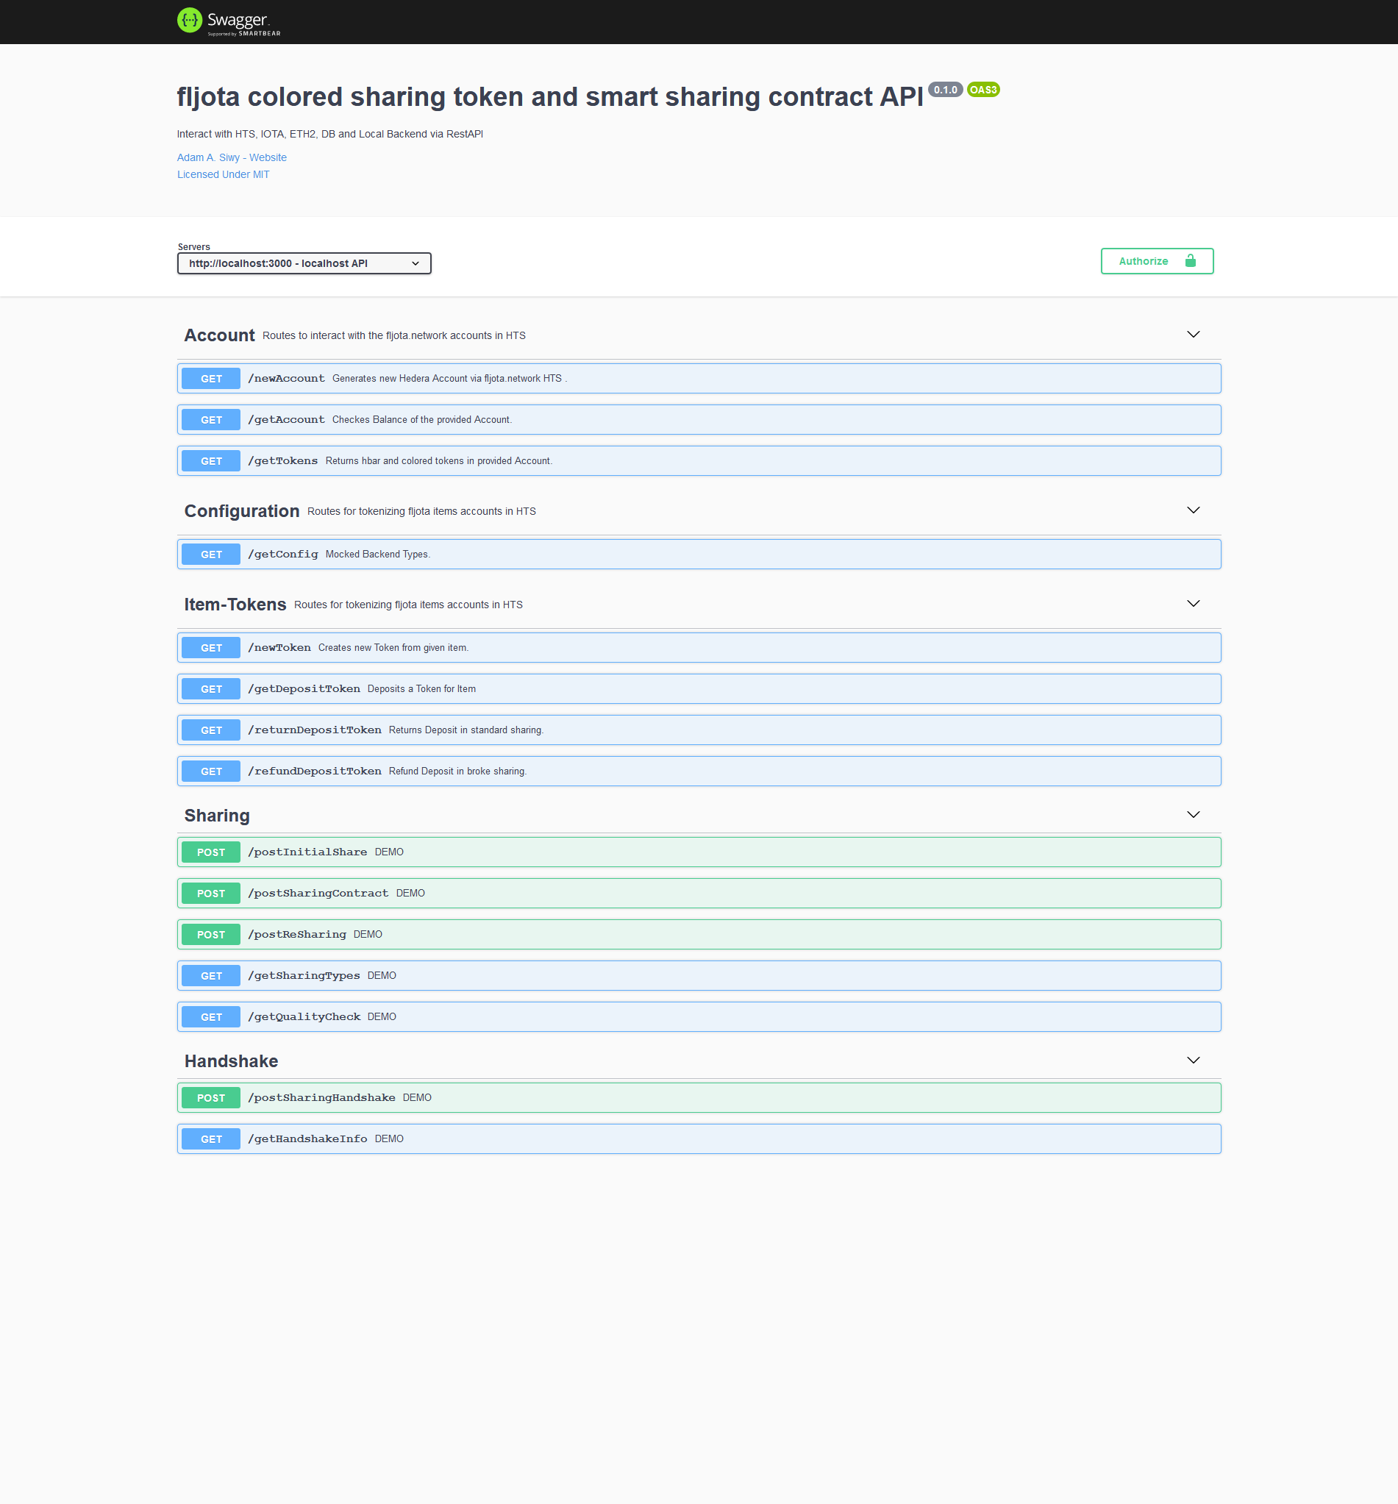Image resolution: width=1398 pixels, height=1504 pixels.
Task: Collapse the Handshake section chevron
Action: [1193, 1061]
